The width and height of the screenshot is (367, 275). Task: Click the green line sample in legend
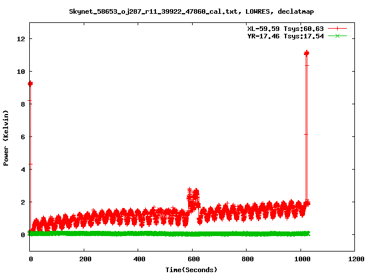337,36
